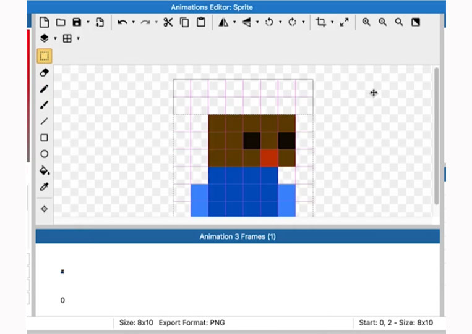This screenshot has width=472, height=334.
Task: Click the layers stack icon
Action: point(45,38)
